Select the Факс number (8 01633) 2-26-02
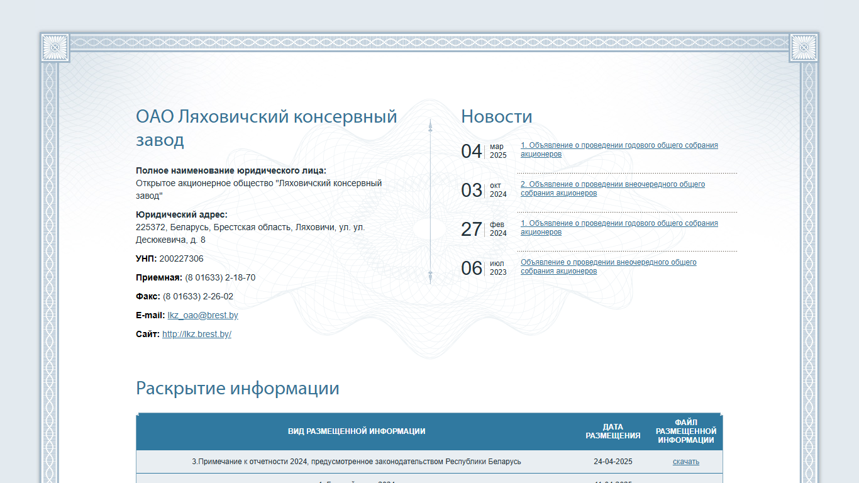The image size is (859, 483). tap(198, 296)
